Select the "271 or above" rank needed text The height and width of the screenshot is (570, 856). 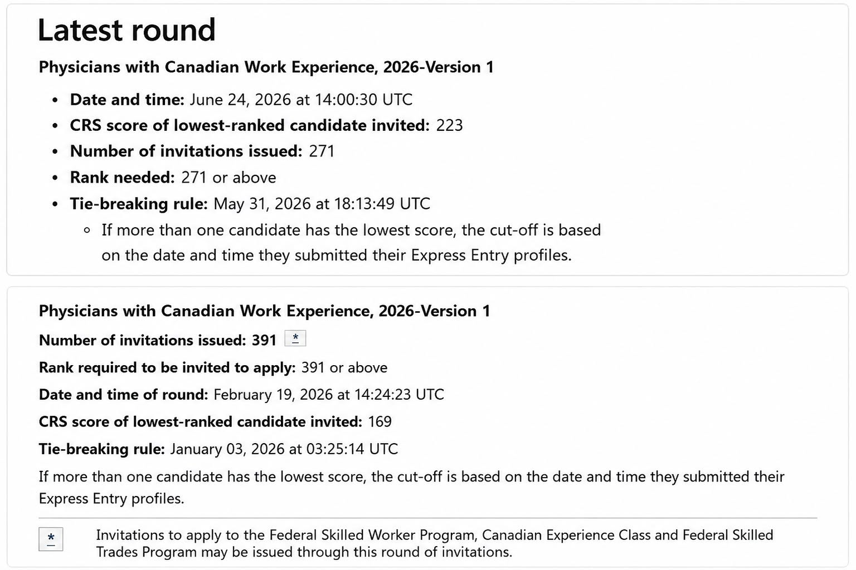point(228,178)
